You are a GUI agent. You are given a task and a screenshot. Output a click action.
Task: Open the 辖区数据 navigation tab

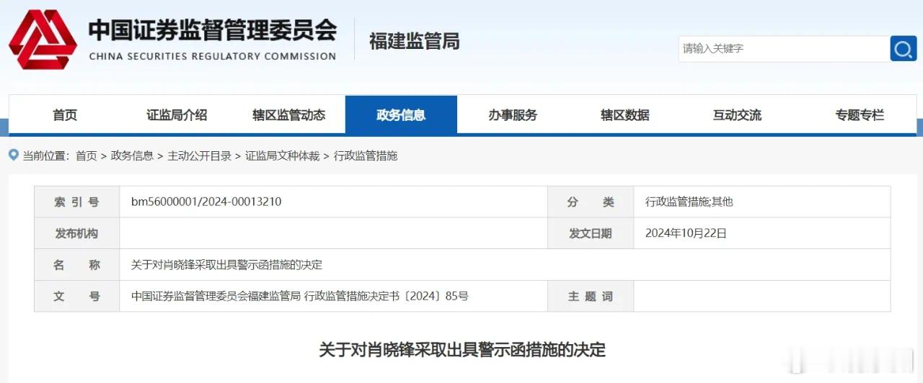(625, 115)
